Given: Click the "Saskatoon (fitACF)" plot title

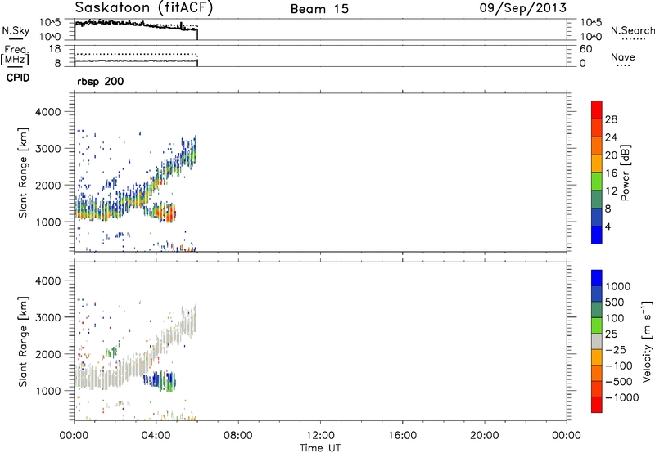Looking at the screenshot, I should [x=144, y=8].
